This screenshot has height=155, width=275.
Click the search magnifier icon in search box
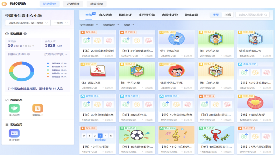266,15
